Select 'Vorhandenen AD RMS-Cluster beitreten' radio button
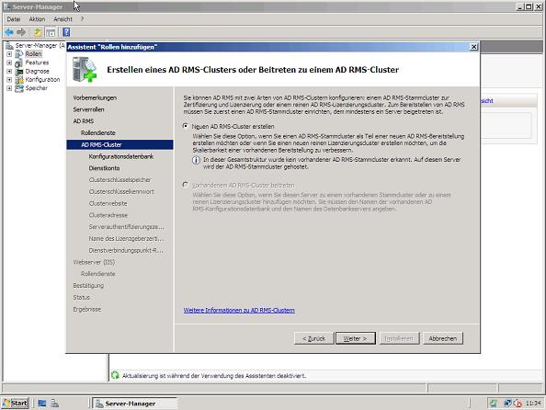The width and height of the screenshot is (546, 410). (186, 185)
